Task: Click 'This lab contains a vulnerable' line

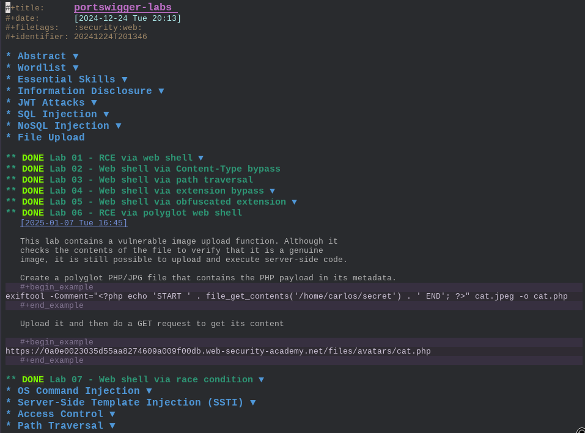Action: click(178, 241)
